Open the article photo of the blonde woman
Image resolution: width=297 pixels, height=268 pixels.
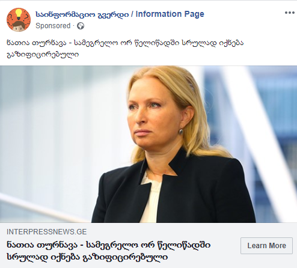148,144
